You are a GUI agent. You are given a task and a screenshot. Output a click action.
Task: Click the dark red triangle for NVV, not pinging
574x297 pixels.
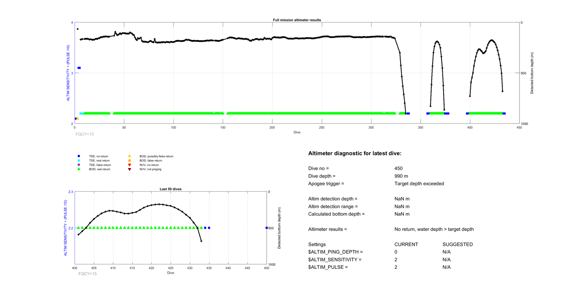pos(130,169)
